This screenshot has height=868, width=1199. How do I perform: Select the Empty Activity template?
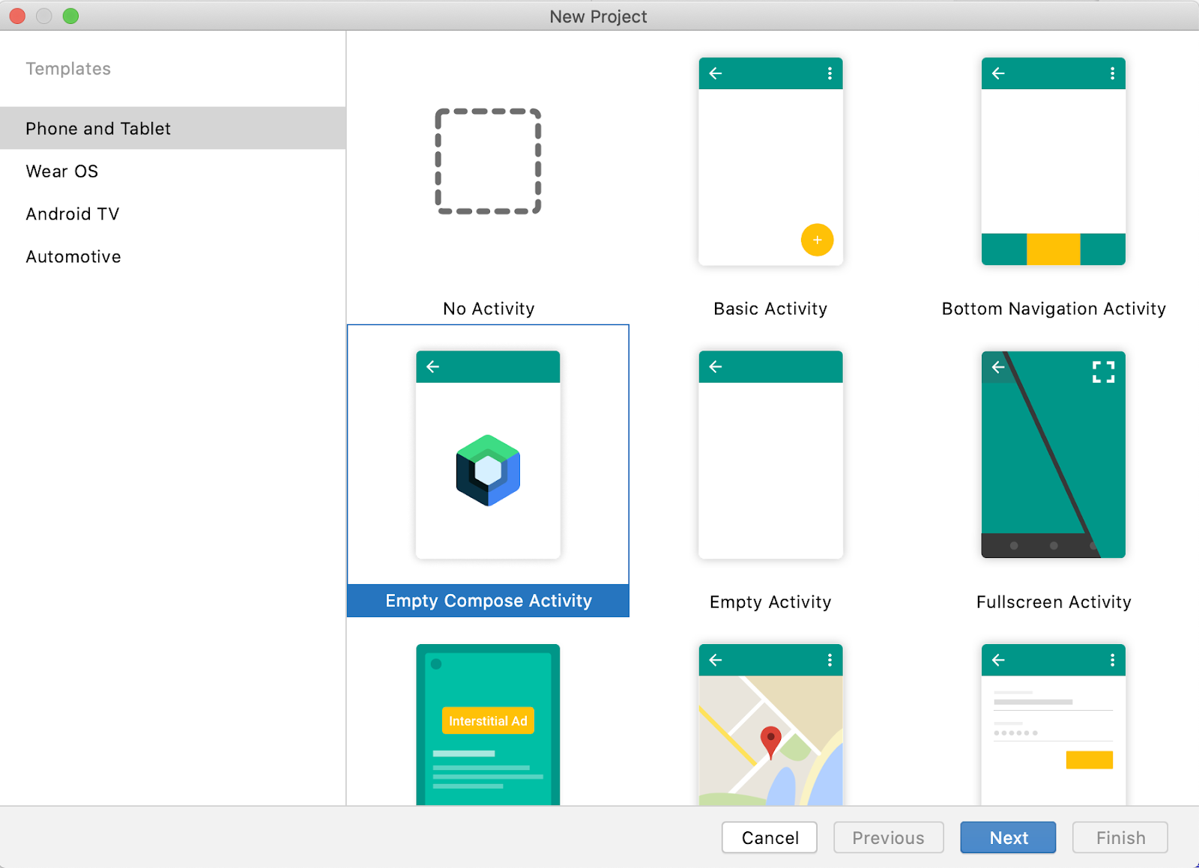coord(770,453)
